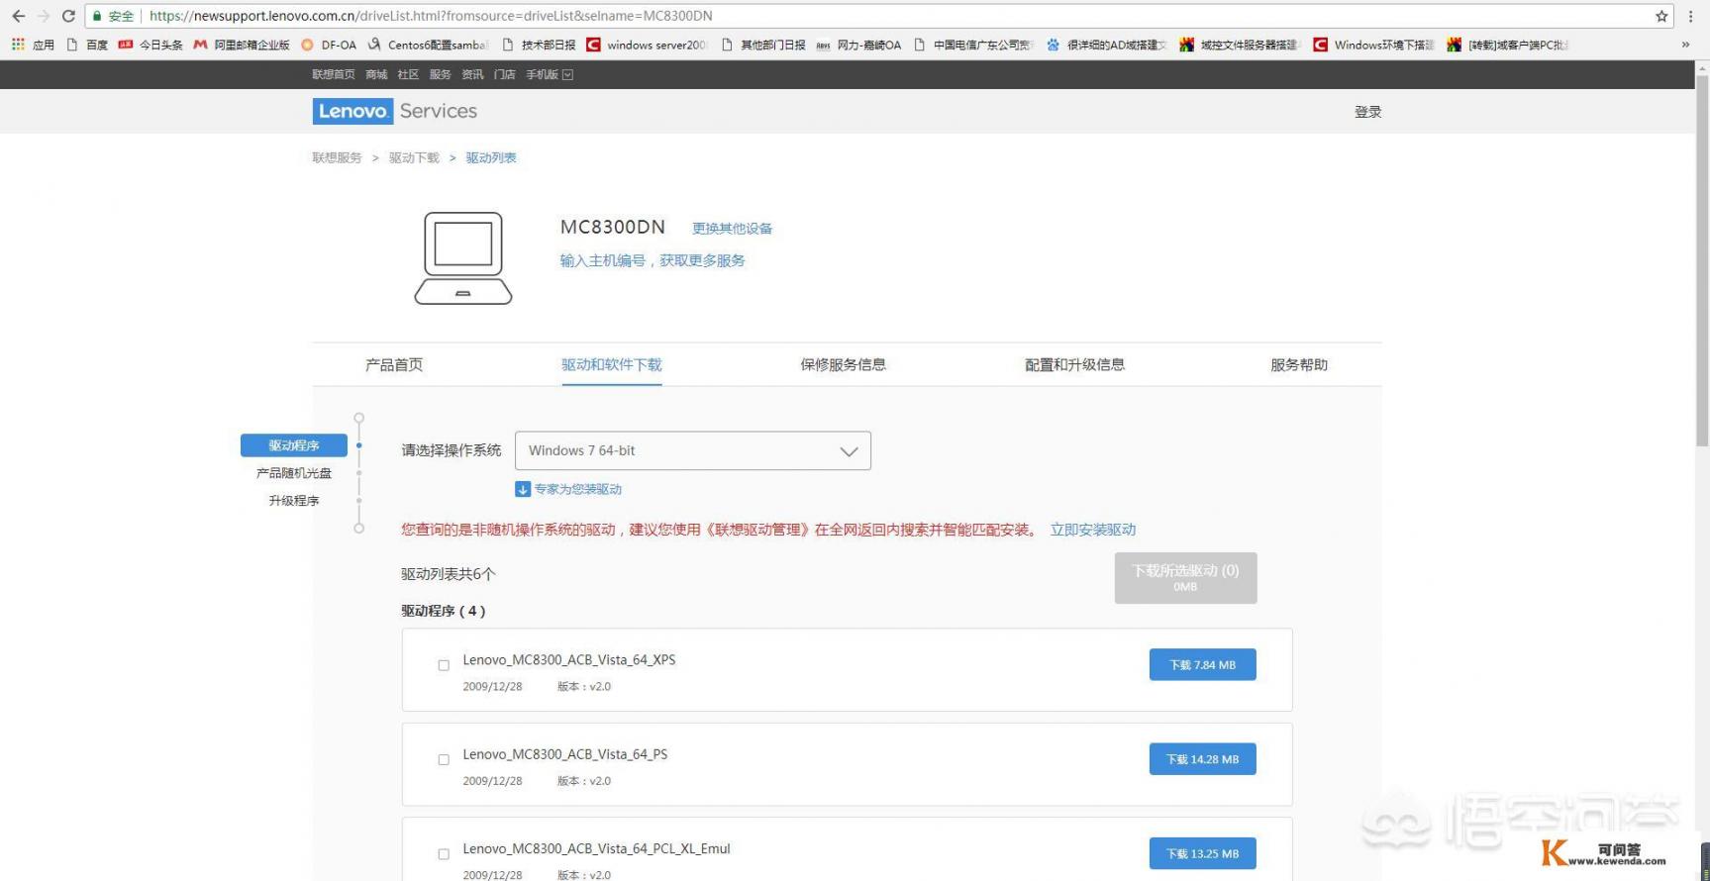Click the 联想服务 breadcrumb
The height and width of the screenshot is (881, 1710).
(x=338, y=157)
